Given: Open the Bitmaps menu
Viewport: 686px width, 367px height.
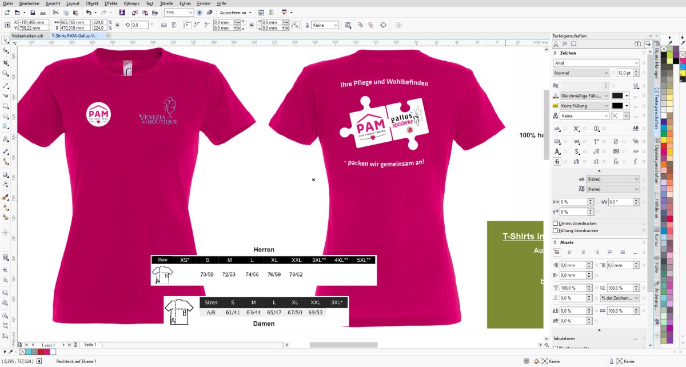Looking at the screenshot, I should coord(131,3).
